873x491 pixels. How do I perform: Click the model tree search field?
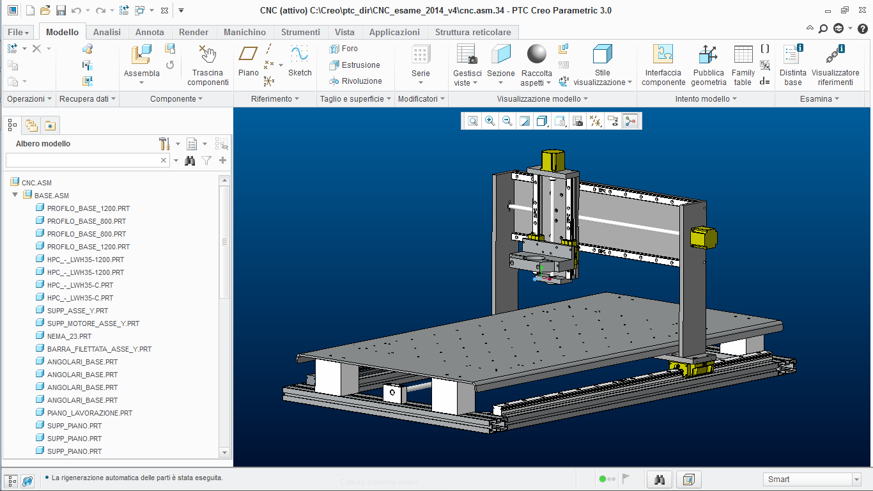click(x=82, y=160)
